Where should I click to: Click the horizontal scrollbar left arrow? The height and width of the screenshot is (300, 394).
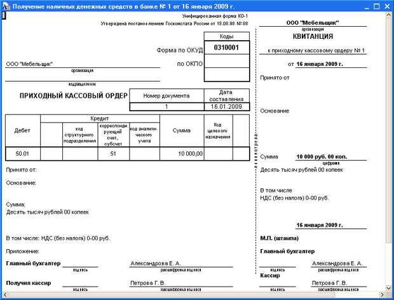(x=5, y=294)
